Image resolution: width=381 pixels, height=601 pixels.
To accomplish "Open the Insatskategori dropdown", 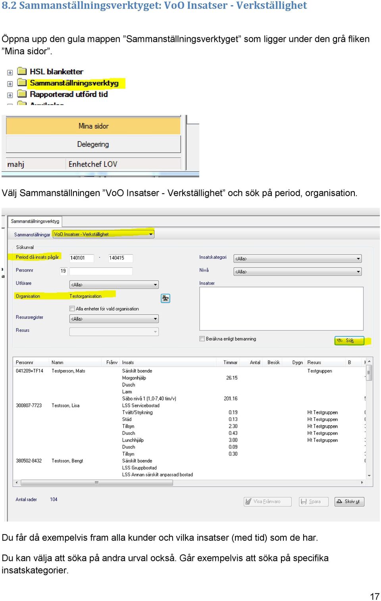I will click(298, 258).
